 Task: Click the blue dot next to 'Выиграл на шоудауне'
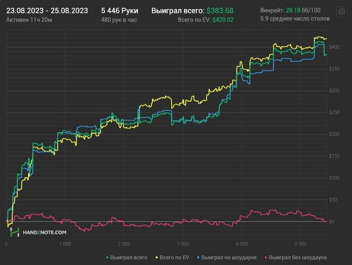tap(198, 257)
